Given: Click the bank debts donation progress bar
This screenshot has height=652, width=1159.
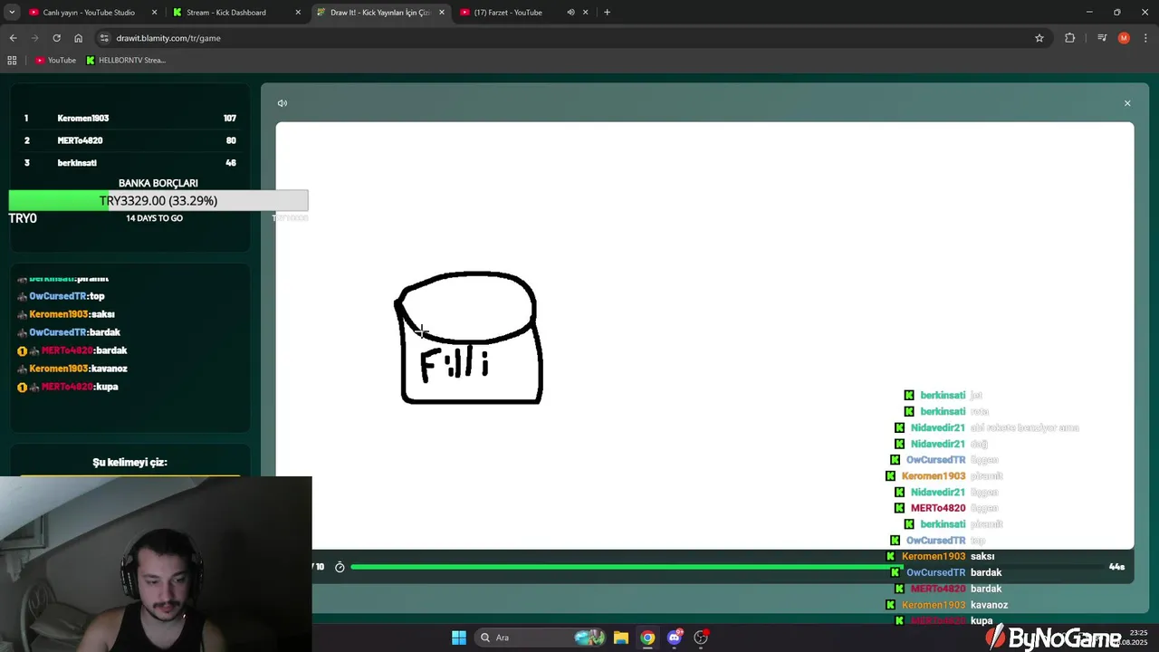Looking at the screenshot, I should pyautogui.click(x=158, y=200).
